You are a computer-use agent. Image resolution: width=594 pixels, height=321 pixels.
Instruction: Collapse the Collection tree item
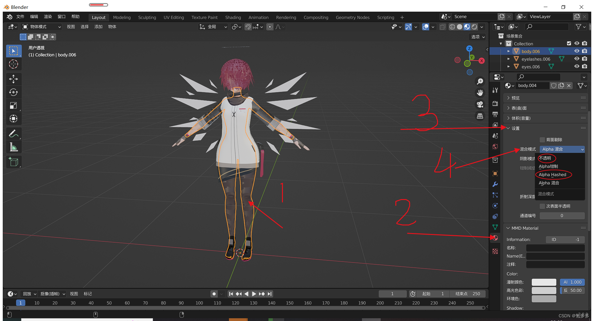tap(501, 43)
